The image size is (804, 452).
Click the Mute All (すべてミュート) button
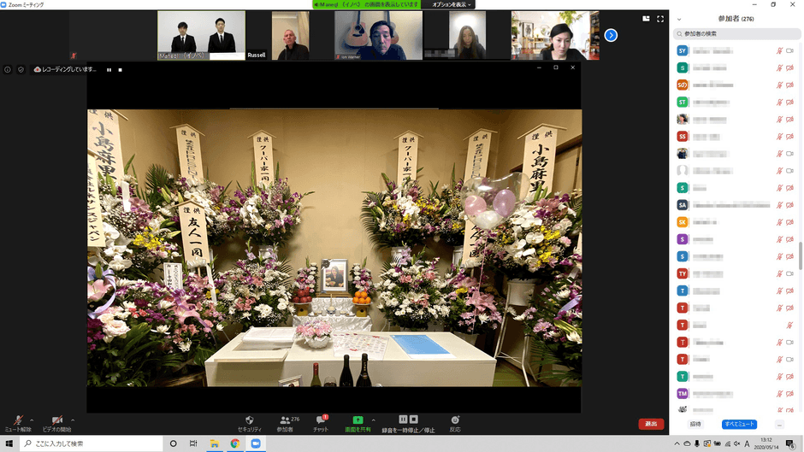739,424
